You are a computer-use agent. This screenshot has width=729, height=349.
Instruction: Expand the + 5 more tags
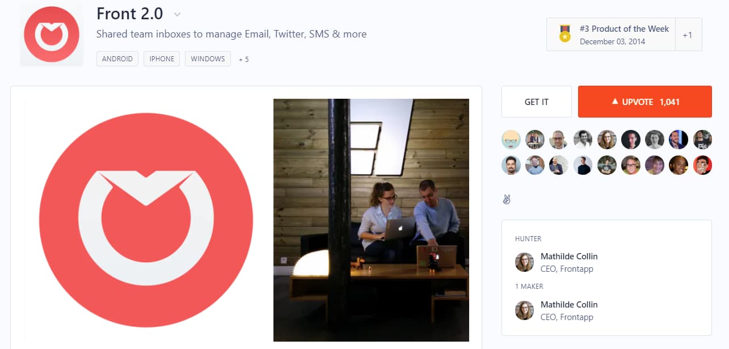coord(243,59)
